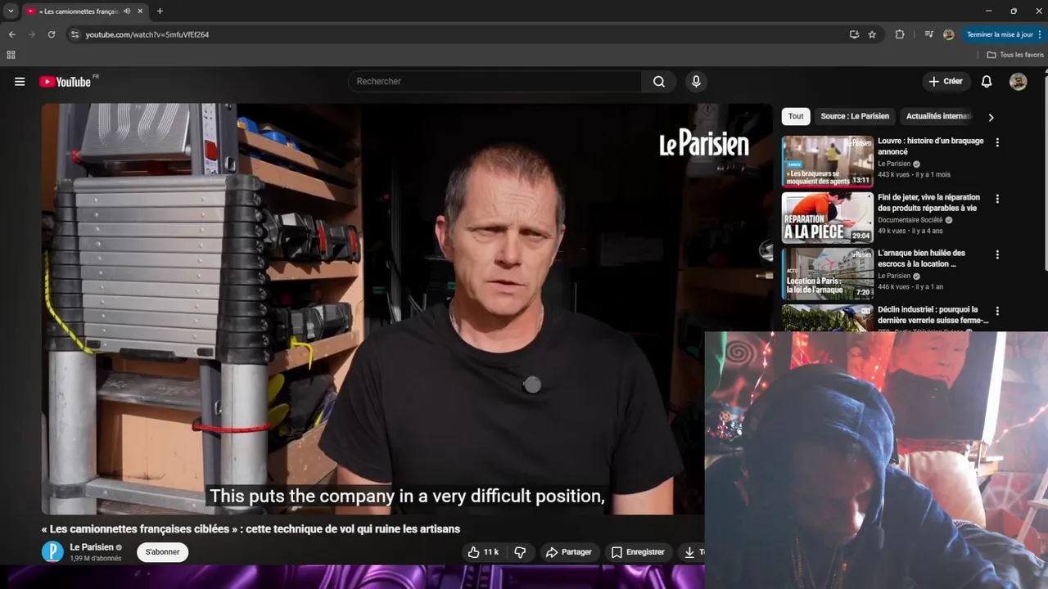
Task: Open the Réparation à la pièce thumbnail
Action: click(827, 218)
